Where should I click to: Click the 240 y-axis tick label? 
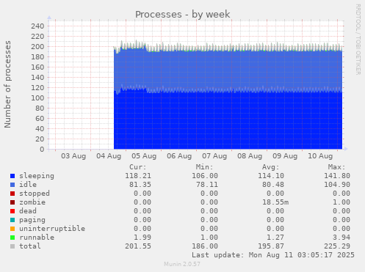[x=37, y=26]
